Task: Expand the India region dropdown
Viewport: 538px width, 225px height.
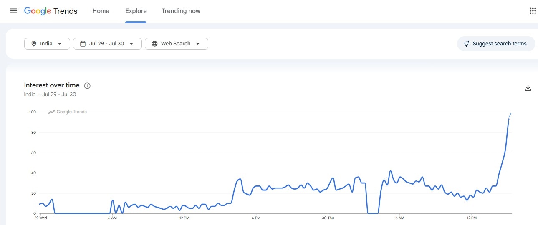Action: 47,44
